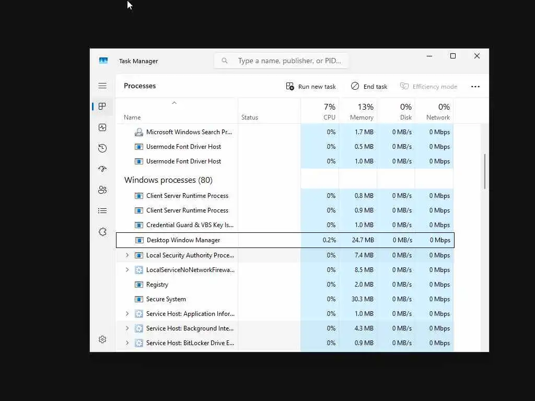This screenshot has height=401, width=535.
Task: Select the first Usermode Font Driver Host row
Action: 285,147
